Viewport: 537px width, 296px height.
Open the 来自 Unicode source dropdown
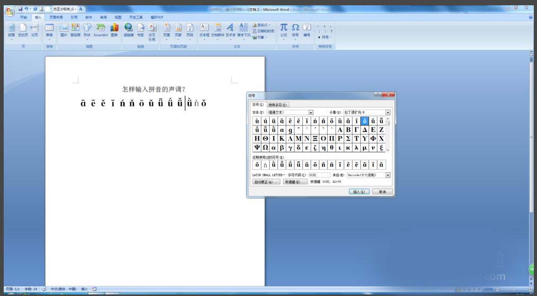(x=388, y=175)
